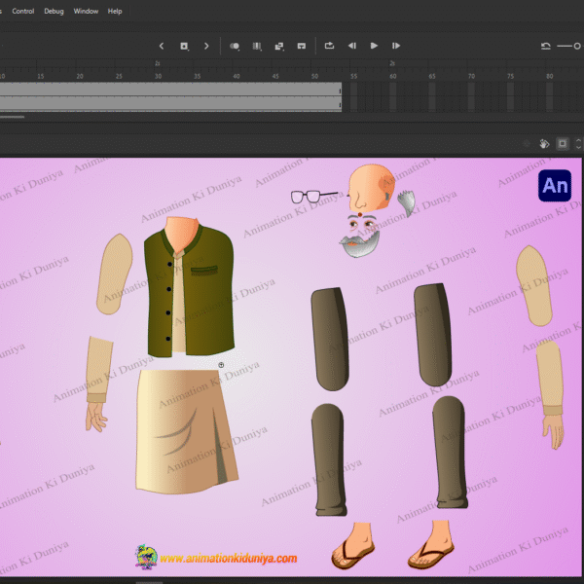
Task: Select the top layer's frame span
Action: 170,89
